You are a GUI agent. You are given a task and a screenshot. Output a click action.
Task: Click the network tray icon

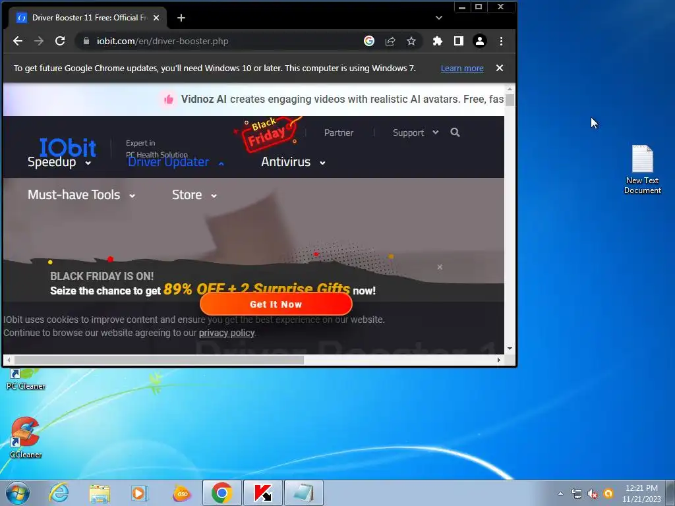tap(576, 493)
